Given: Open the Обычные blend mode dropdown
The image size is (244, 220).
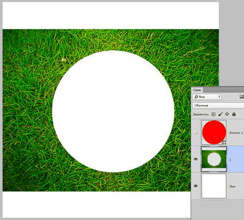Looking at the screenshot, I should point(218,106).
